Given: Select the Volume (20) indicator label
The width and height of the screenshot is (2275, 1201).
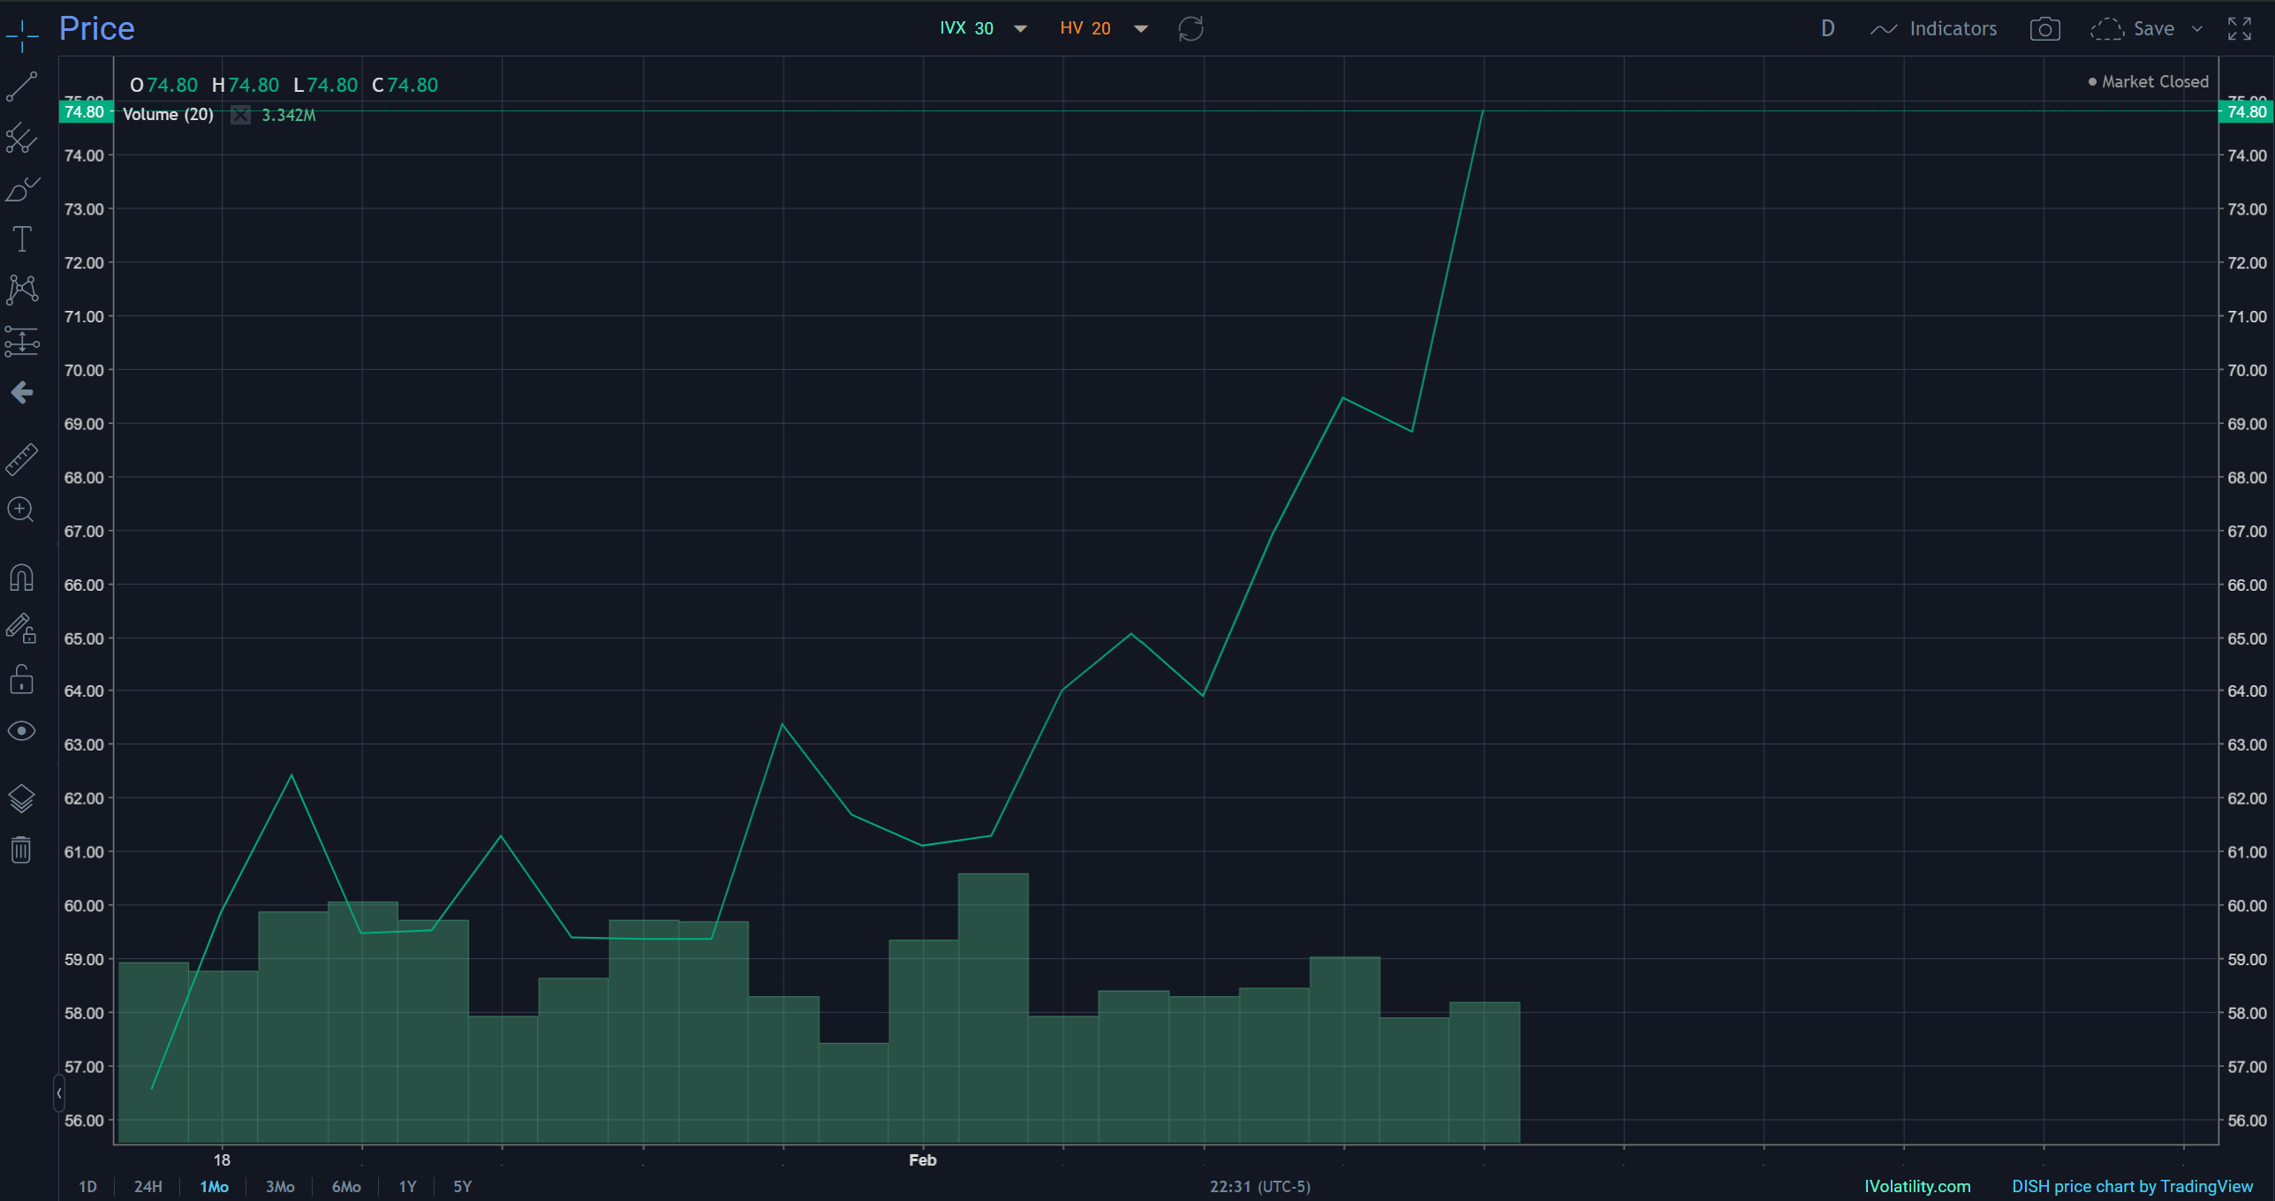Looking at the screenshot, I should coord(168,115).
